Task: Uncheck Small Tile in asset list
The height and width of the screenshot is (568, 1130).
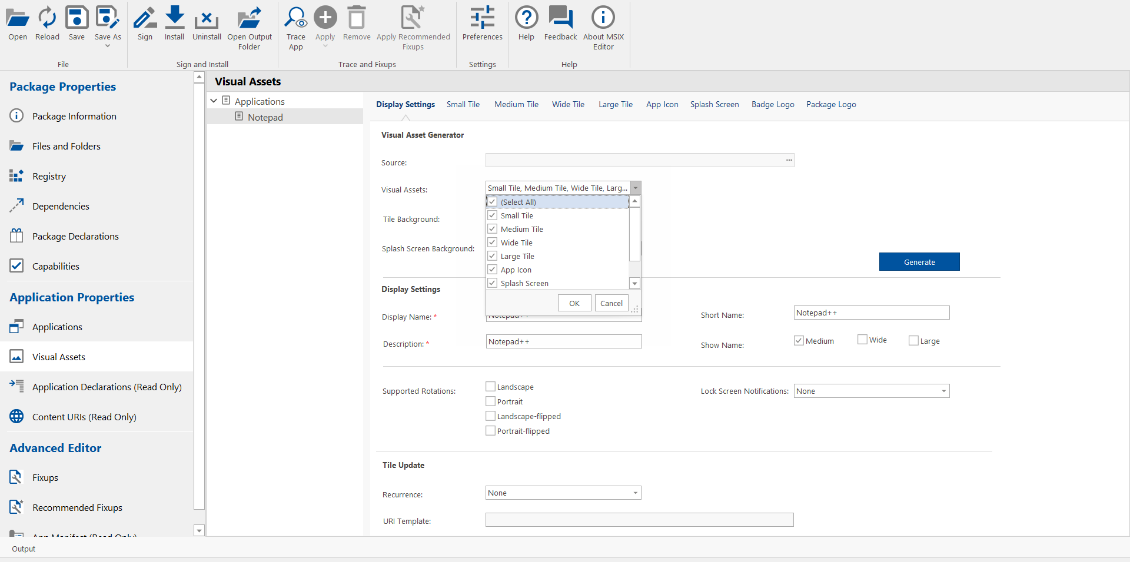Action: (493, 215)
